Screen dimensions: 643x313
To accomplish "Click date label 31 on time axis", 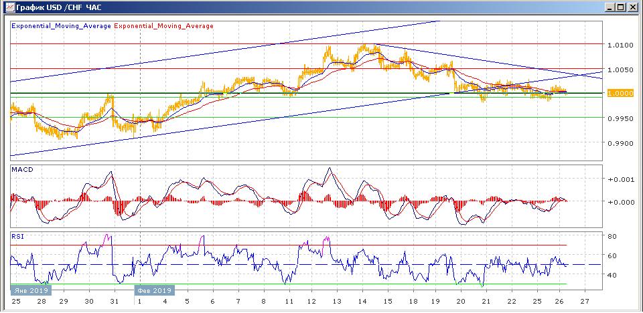I will click(115, 302).
